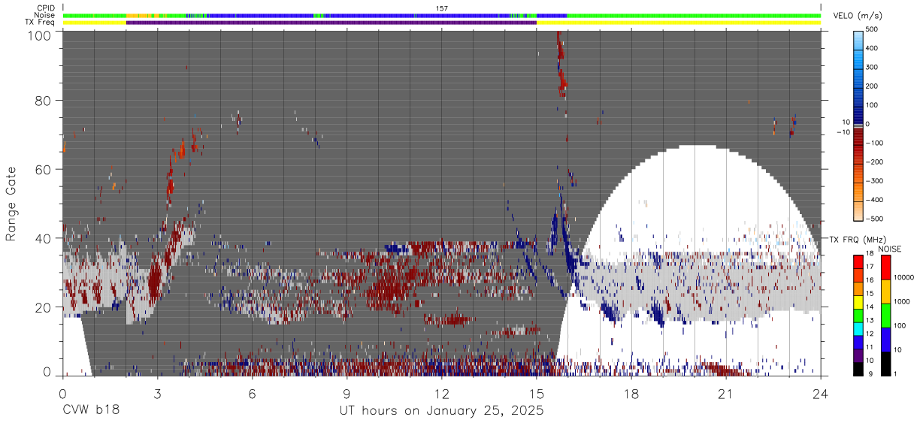Click the 40 tick on Range Gate axis
Viewport: 923px width, 426px height.
[x=44, y=238]
